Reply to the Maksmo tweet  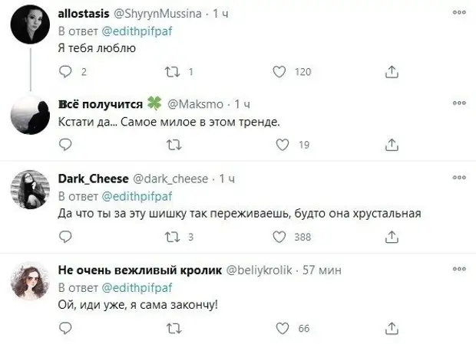(x=66, y=144)
